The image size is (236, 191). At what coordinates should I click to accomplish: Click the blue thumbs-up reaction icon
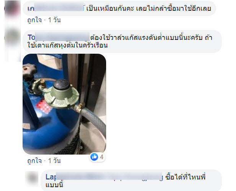click(94, 157)
